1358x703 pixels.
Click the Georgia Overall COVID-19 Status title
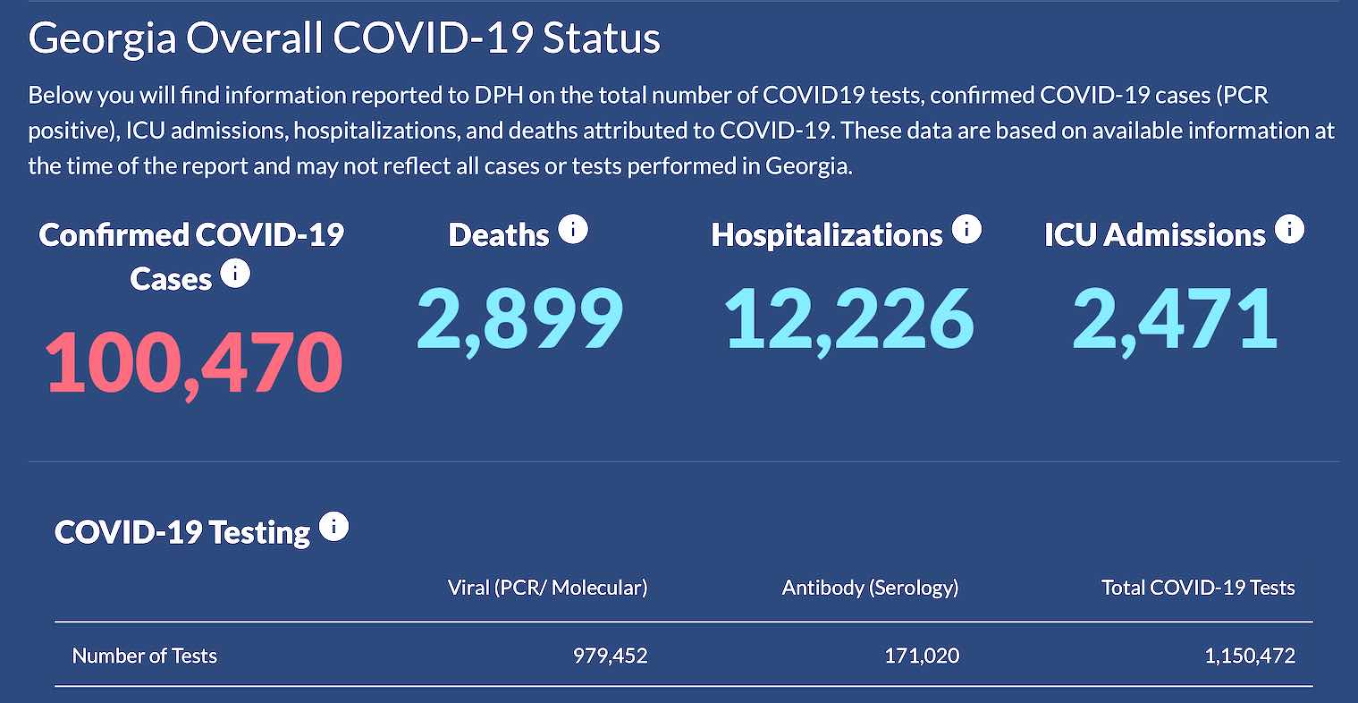[344, 38]
